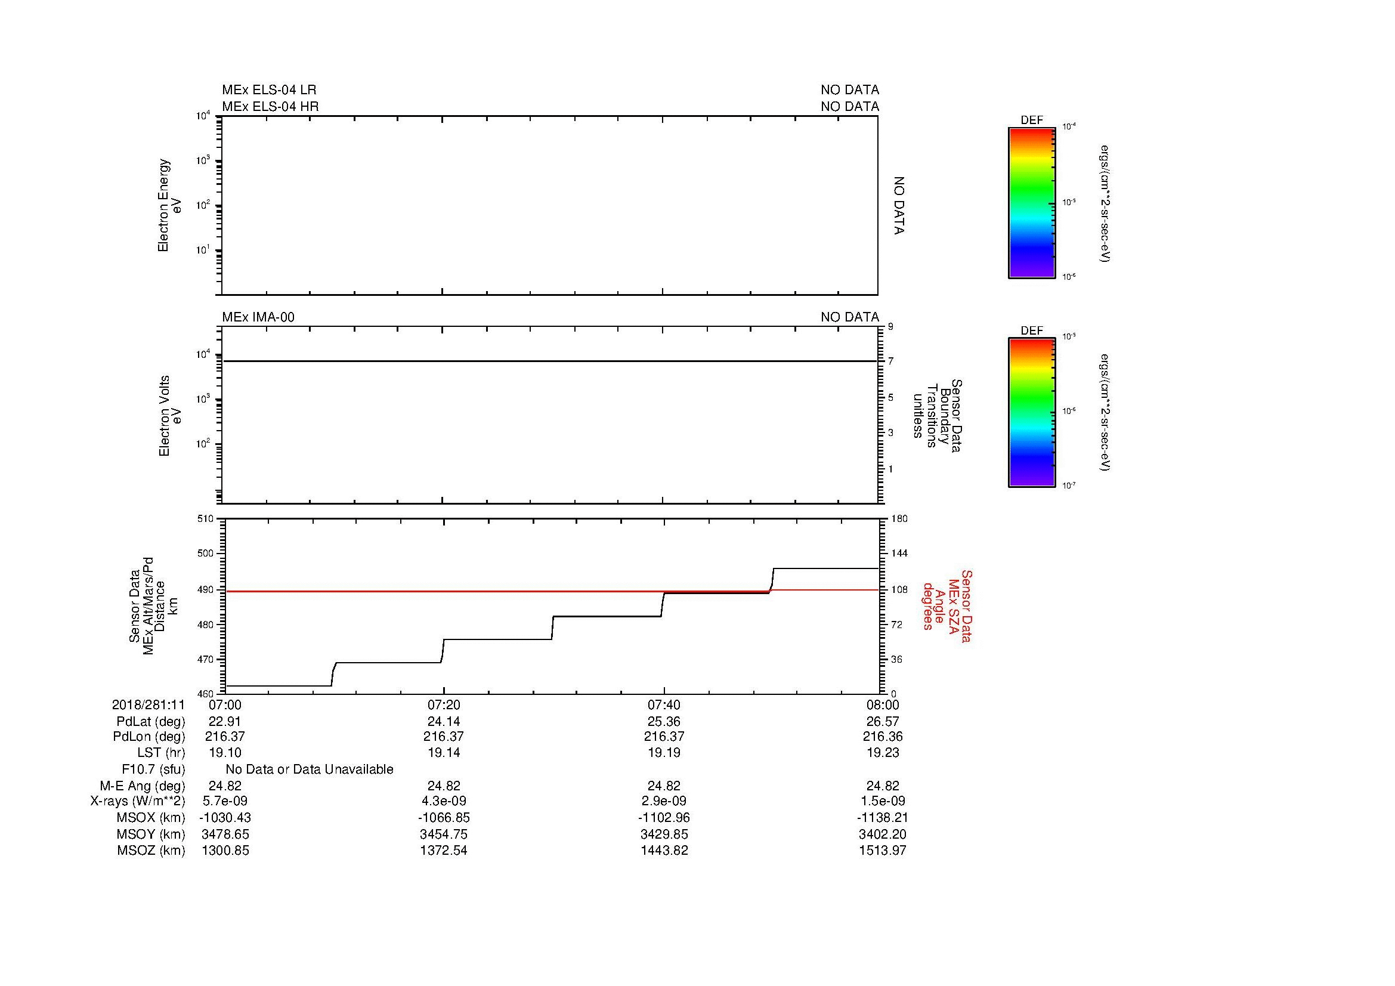1395x986 pixels.
Task: Click the 510 tick on altitude axis
Action: click(206, 519)
